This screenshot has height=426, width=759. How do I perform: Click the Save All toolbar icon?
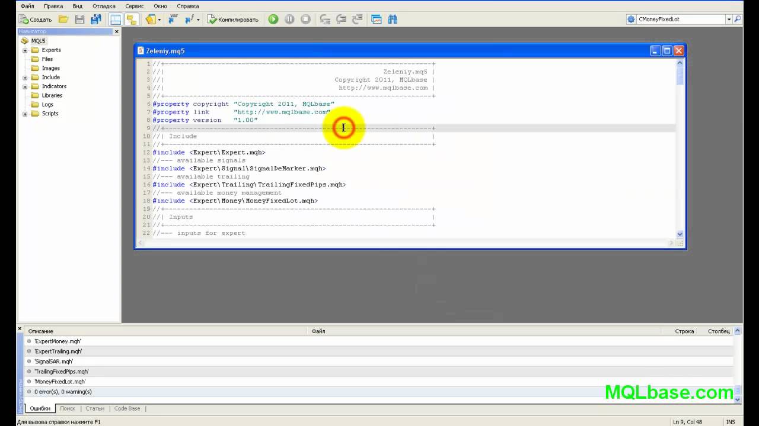[x=95, y=20]
